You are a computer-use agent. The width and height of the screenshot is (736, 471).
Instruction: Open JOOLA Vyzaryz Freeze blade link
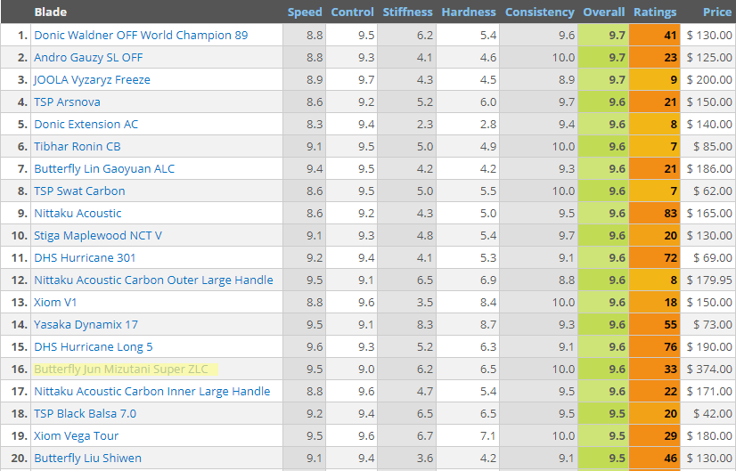(92, 80)
